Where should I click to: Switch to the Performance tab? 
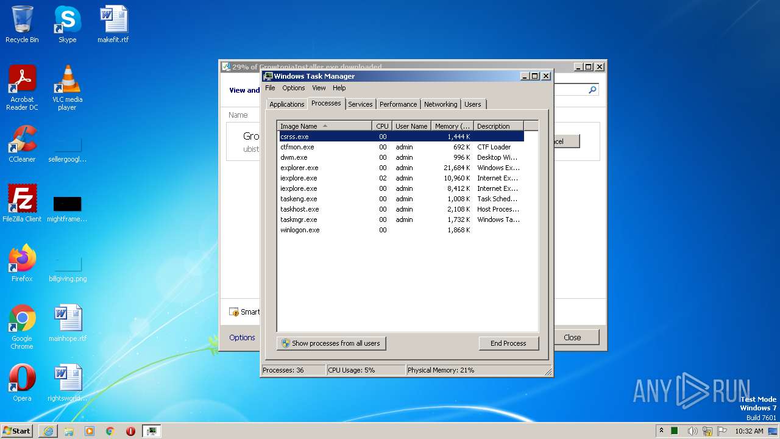pos(398,104)
